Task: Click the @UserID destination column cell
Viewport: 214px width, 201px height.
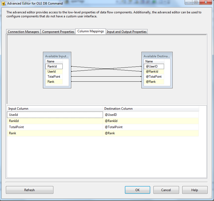Action: point(151,115)
